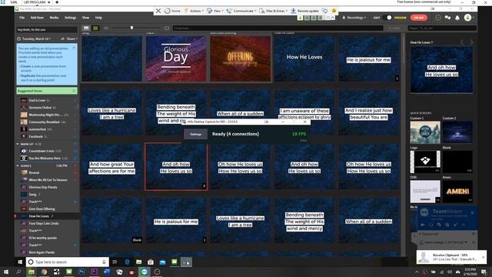Click the TeamViewer feedback smiley icon
Viewport: 492px width, 277px height.
point(334,11)
